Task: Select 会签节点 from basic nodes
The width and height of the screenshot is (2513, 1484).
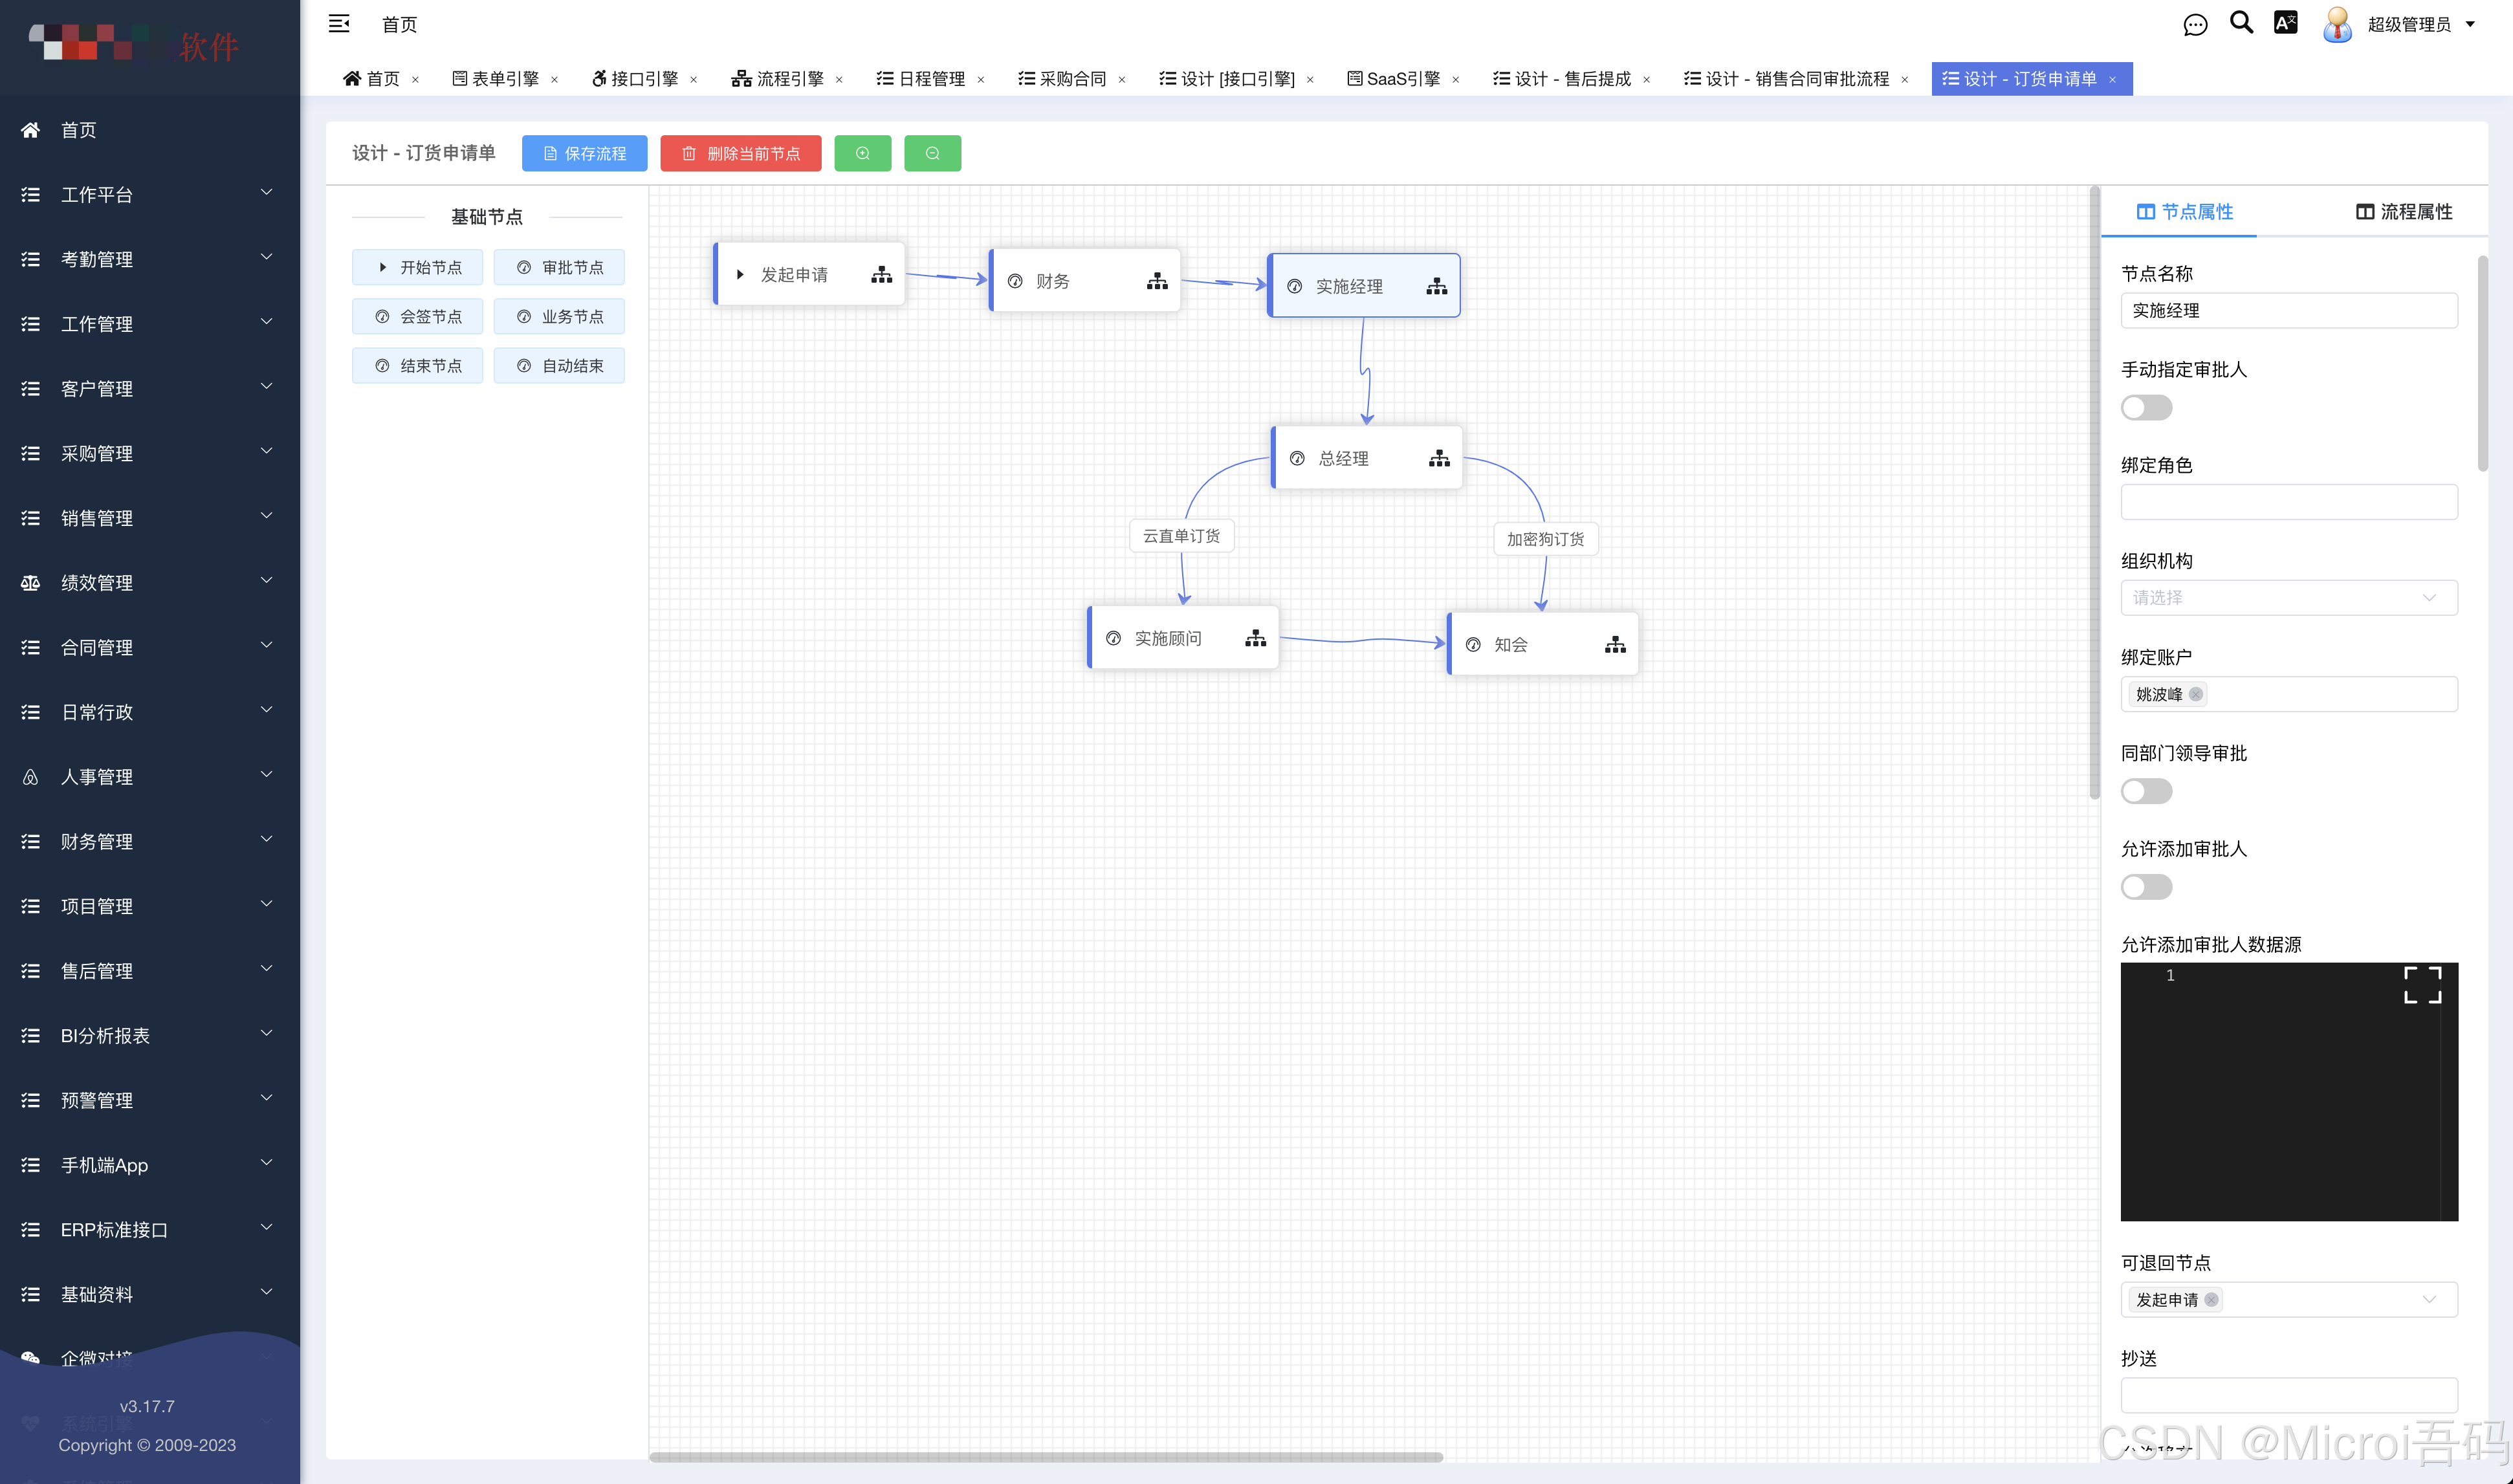Action: coord(417,316)
